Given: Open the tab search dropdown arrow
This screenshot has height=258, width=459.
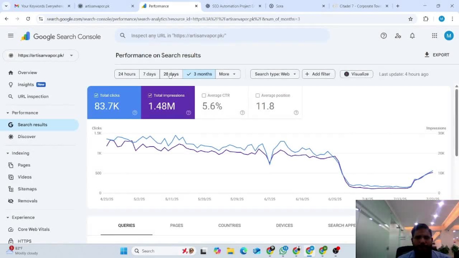Looking at the screenshot, I should pyautogui.click(x=6, y=6).
